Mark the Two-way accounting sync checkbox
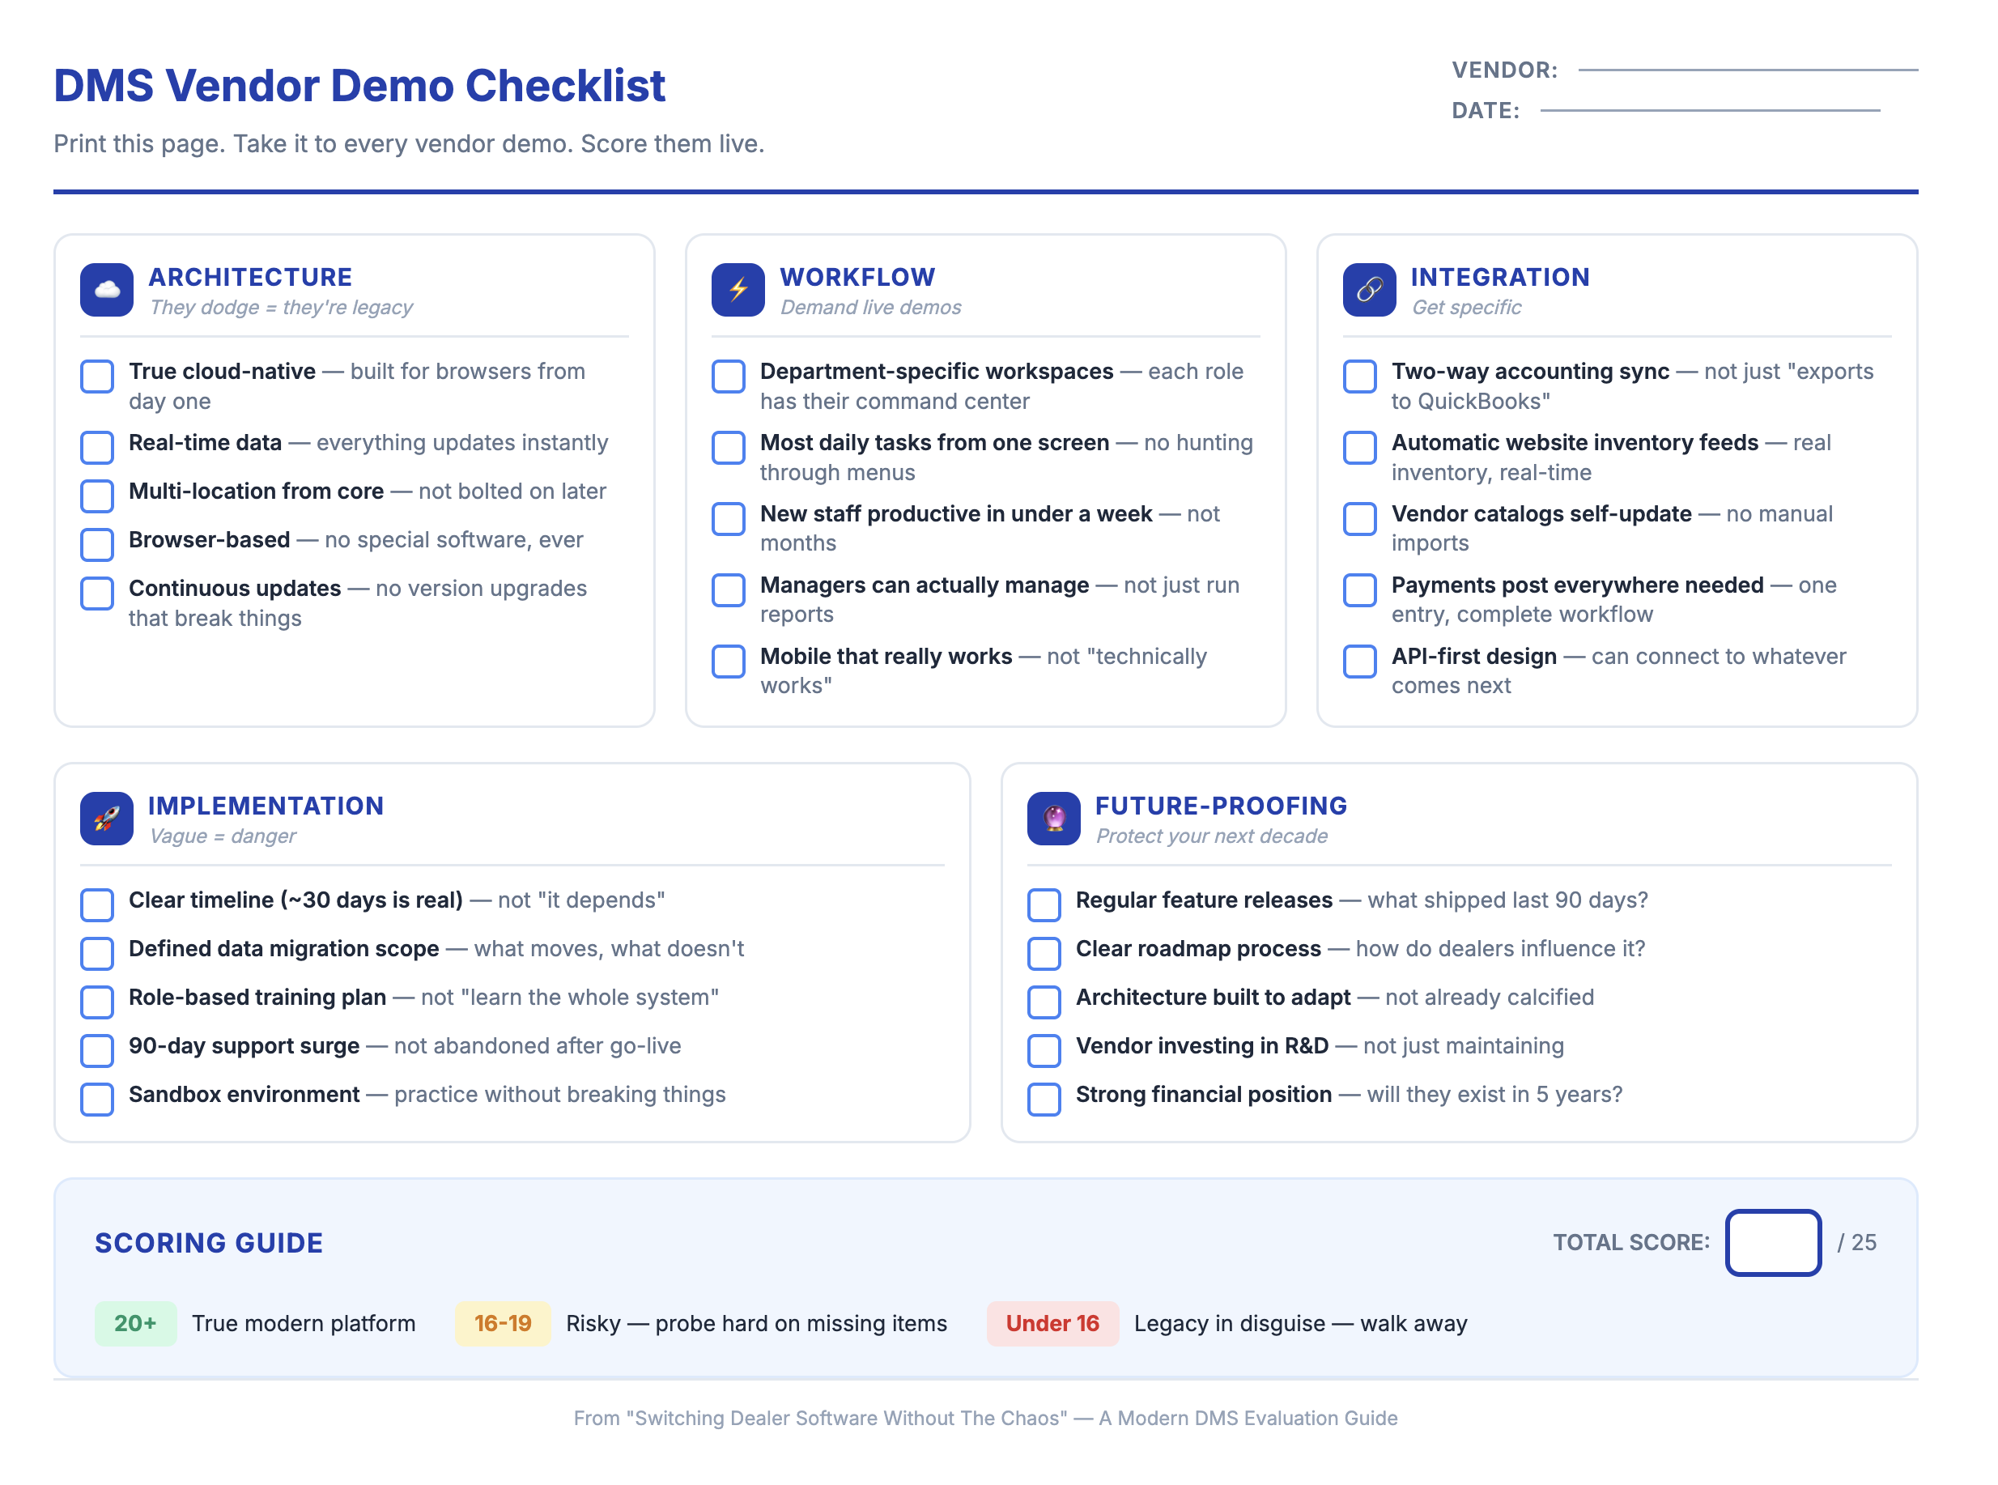 coord(1359,377)
